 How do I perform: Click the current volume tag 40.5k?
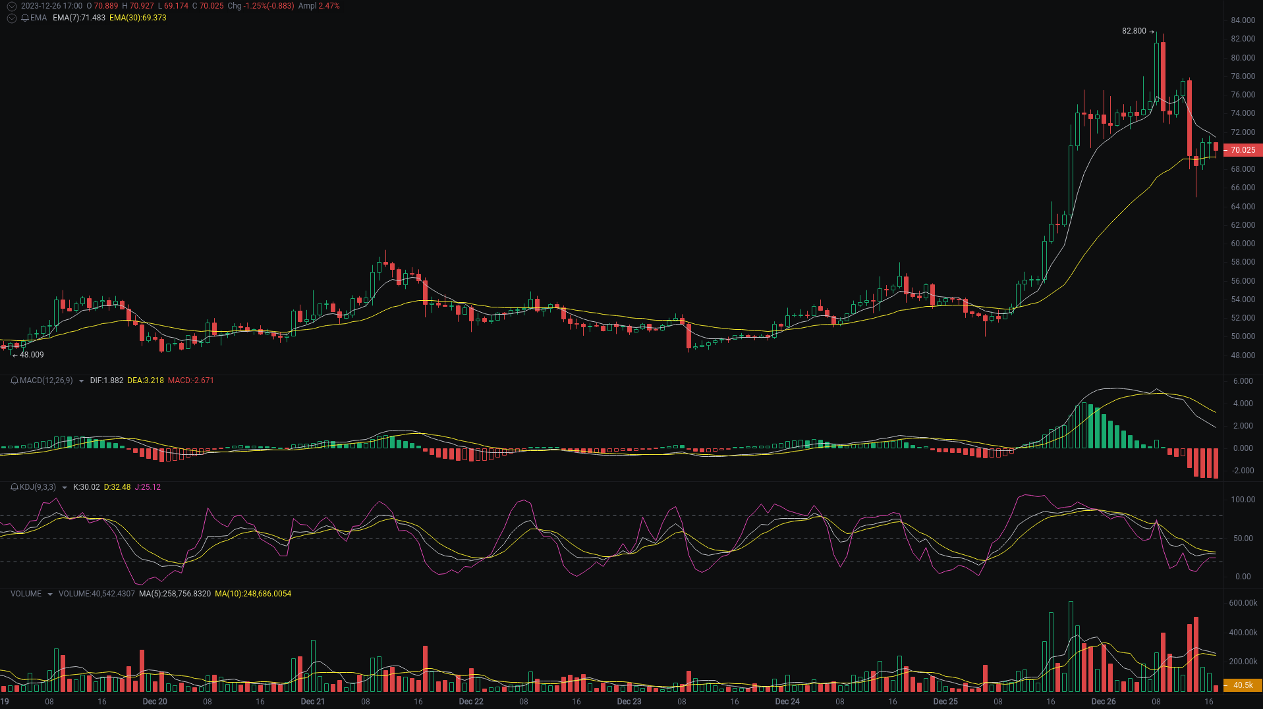tap(1243, 685)
